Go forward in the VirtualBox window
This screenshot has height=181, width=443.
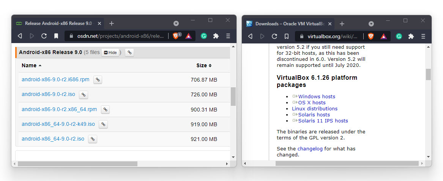tap(262, 36)
